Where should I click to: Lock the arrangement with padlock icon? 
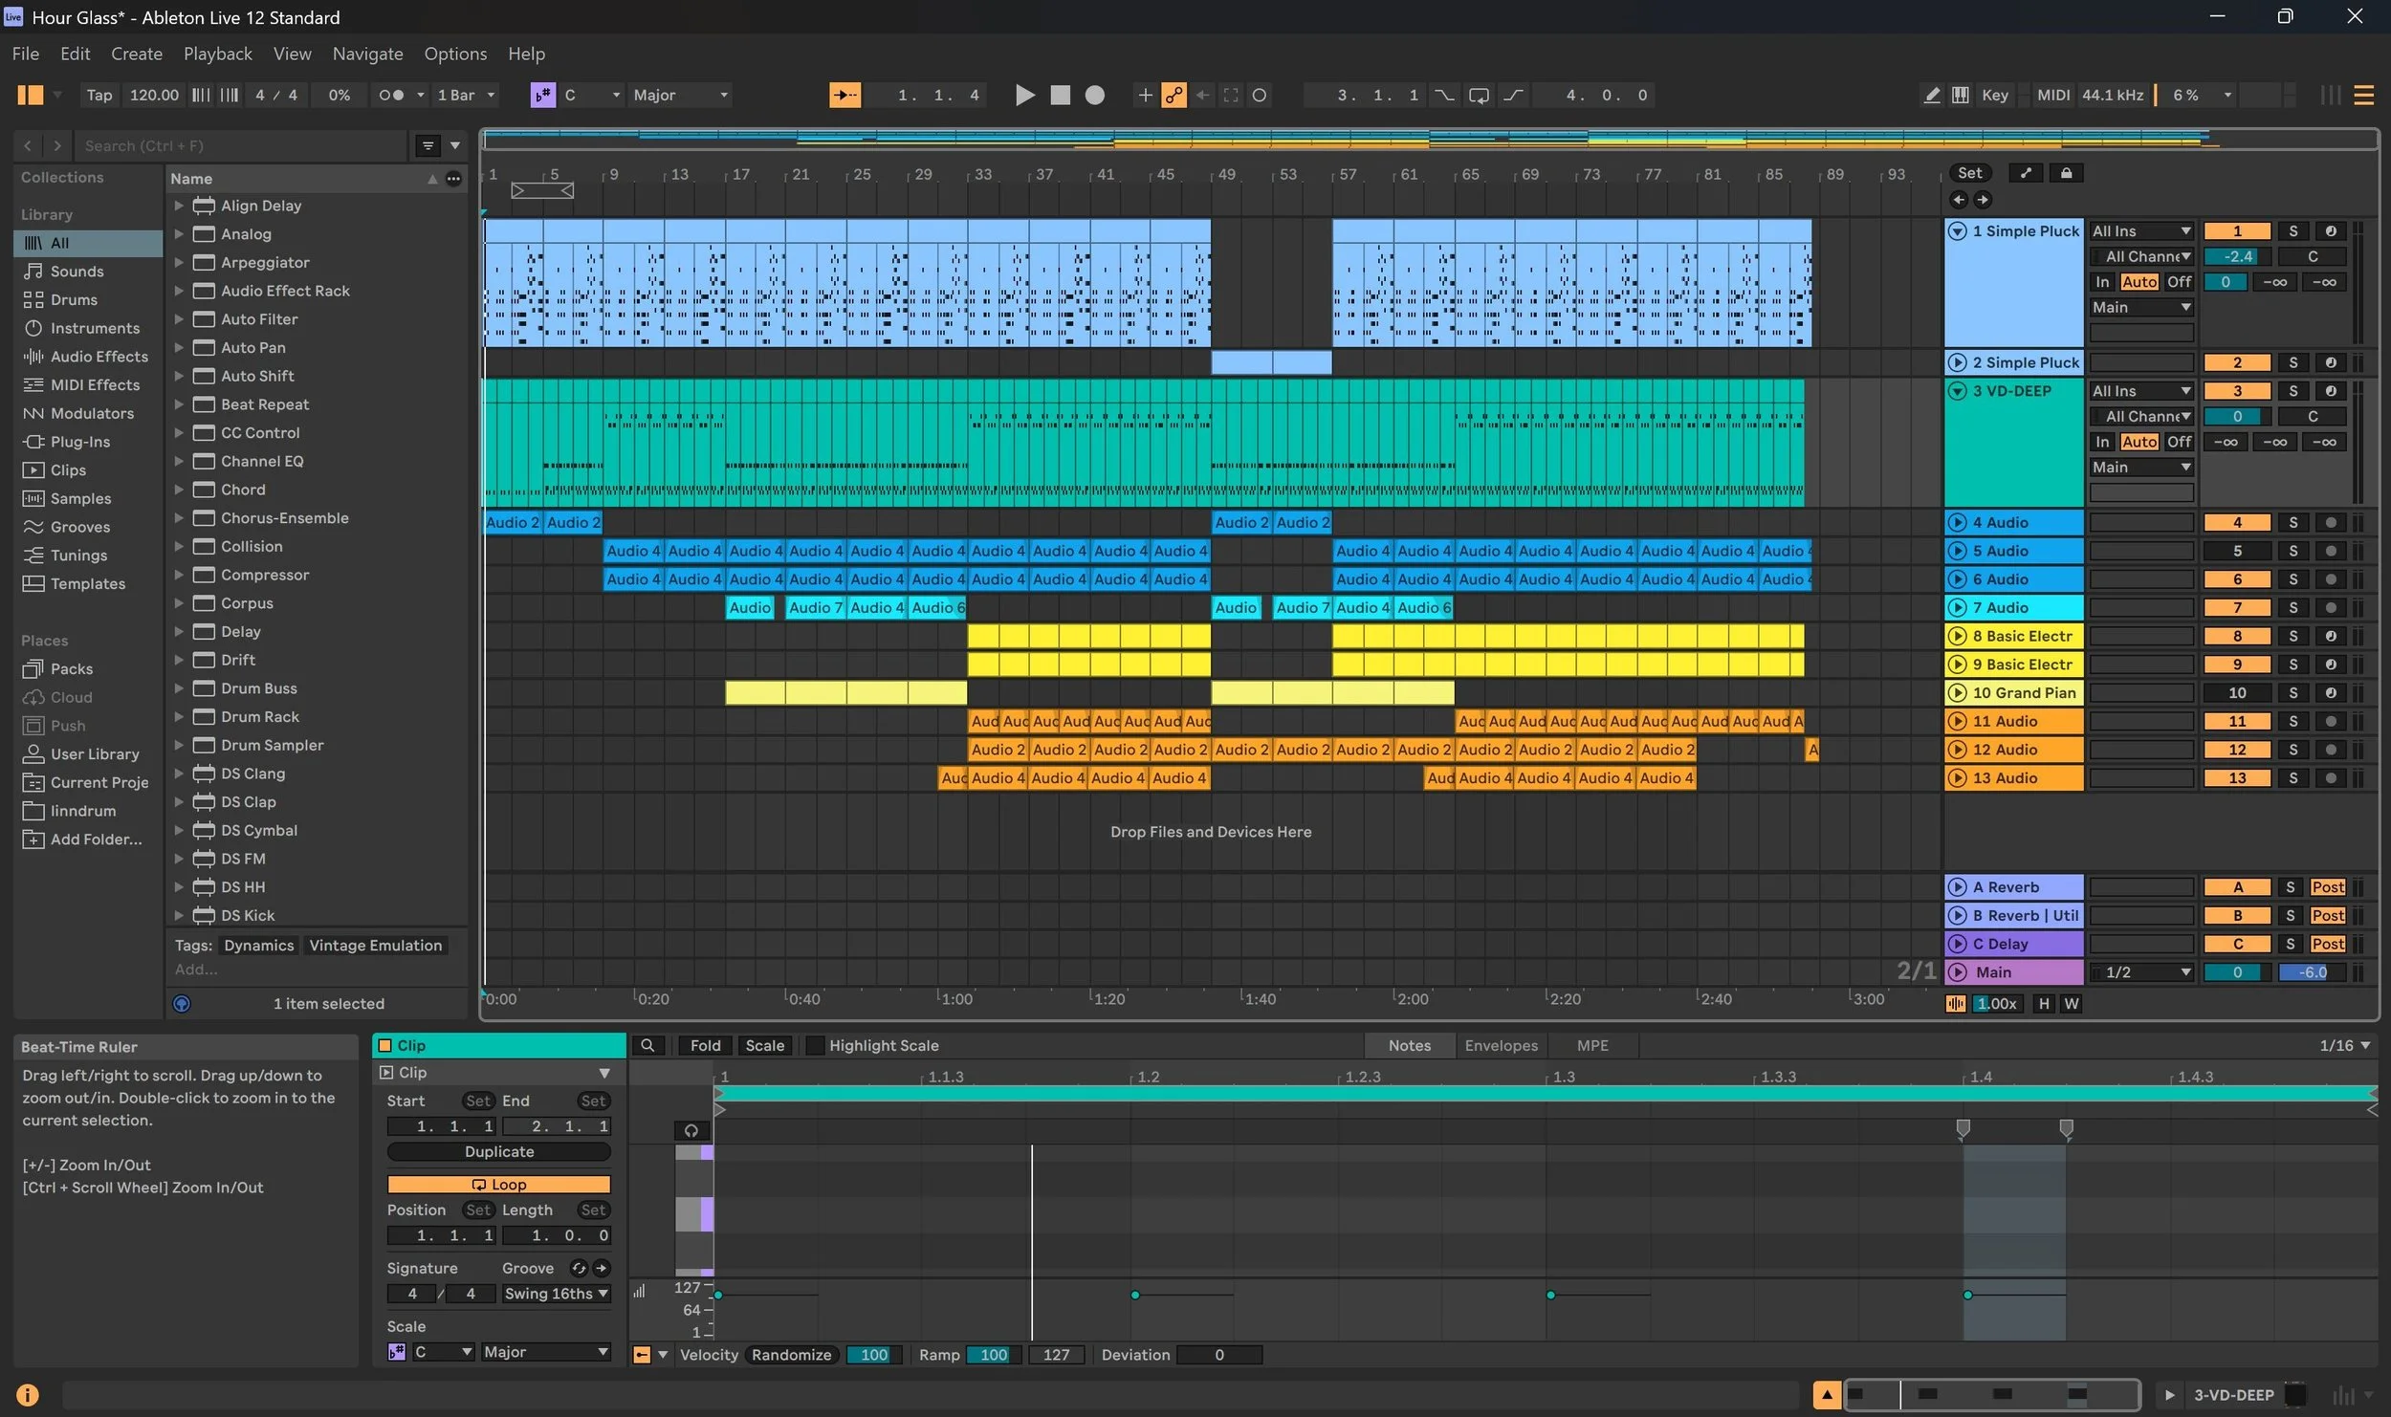(2066, 173)
